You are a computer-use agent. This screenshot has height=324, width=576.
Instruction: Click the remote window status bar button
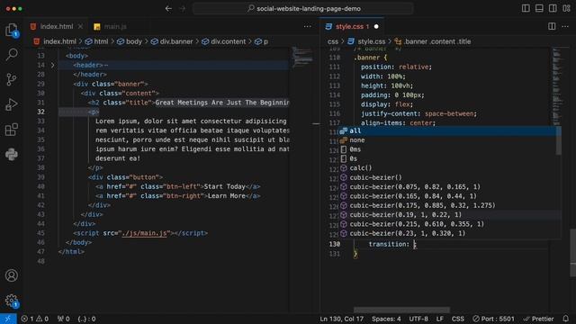coord(8,319)
